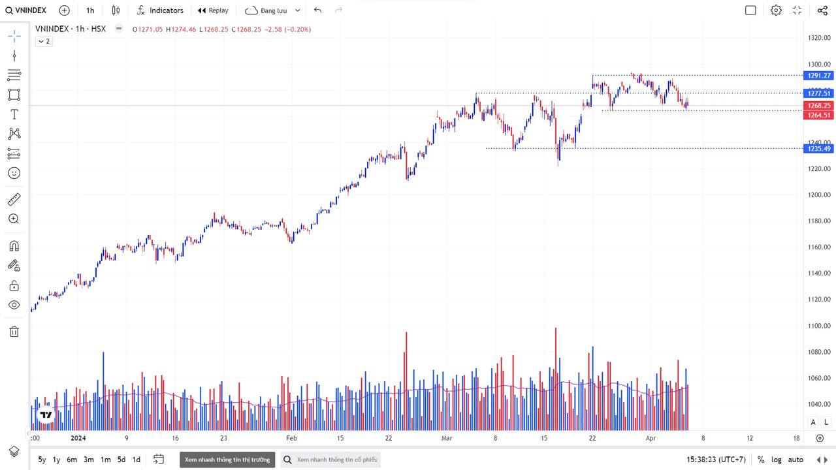Open the Indicators dialog
Image resolution: width=836 pixels, height=470 pixels.
pyautogui.click(x=160, y=10)
